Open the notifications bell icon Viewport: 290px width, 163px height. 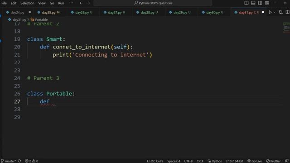point(287,161)
